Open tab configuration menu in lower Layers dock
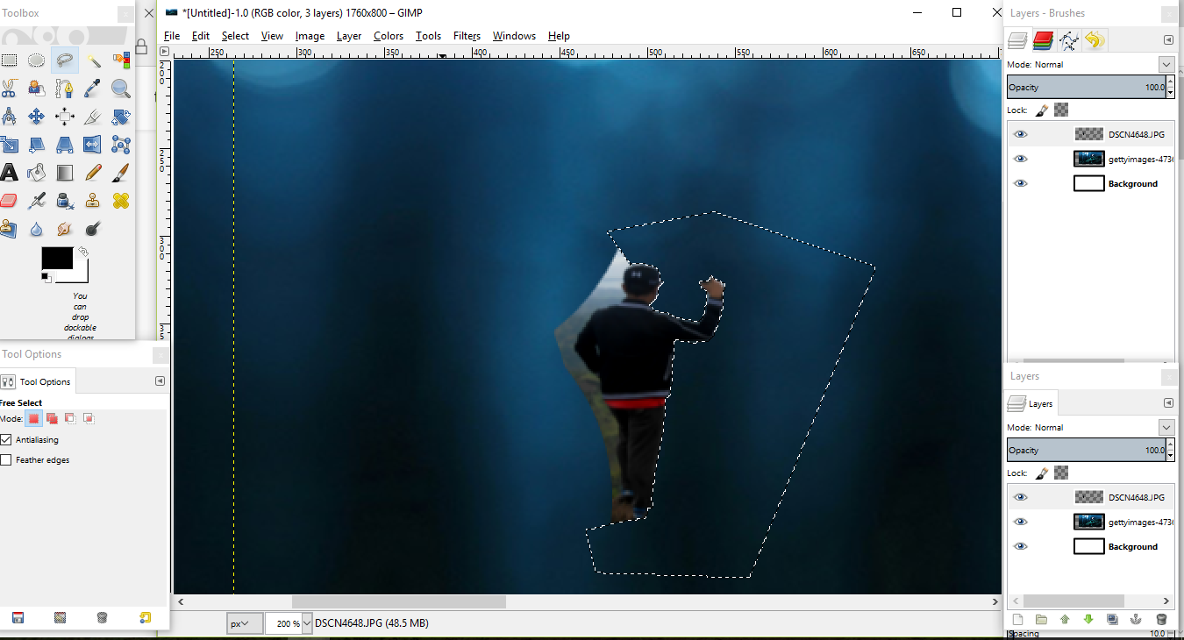 tap(1168, 403)
